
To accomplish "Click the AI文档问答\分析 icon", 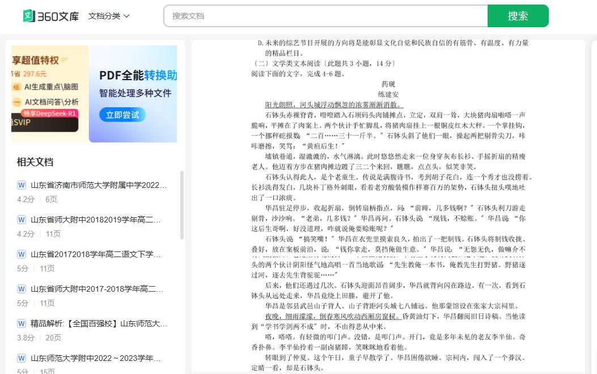I will click(16, 102).
